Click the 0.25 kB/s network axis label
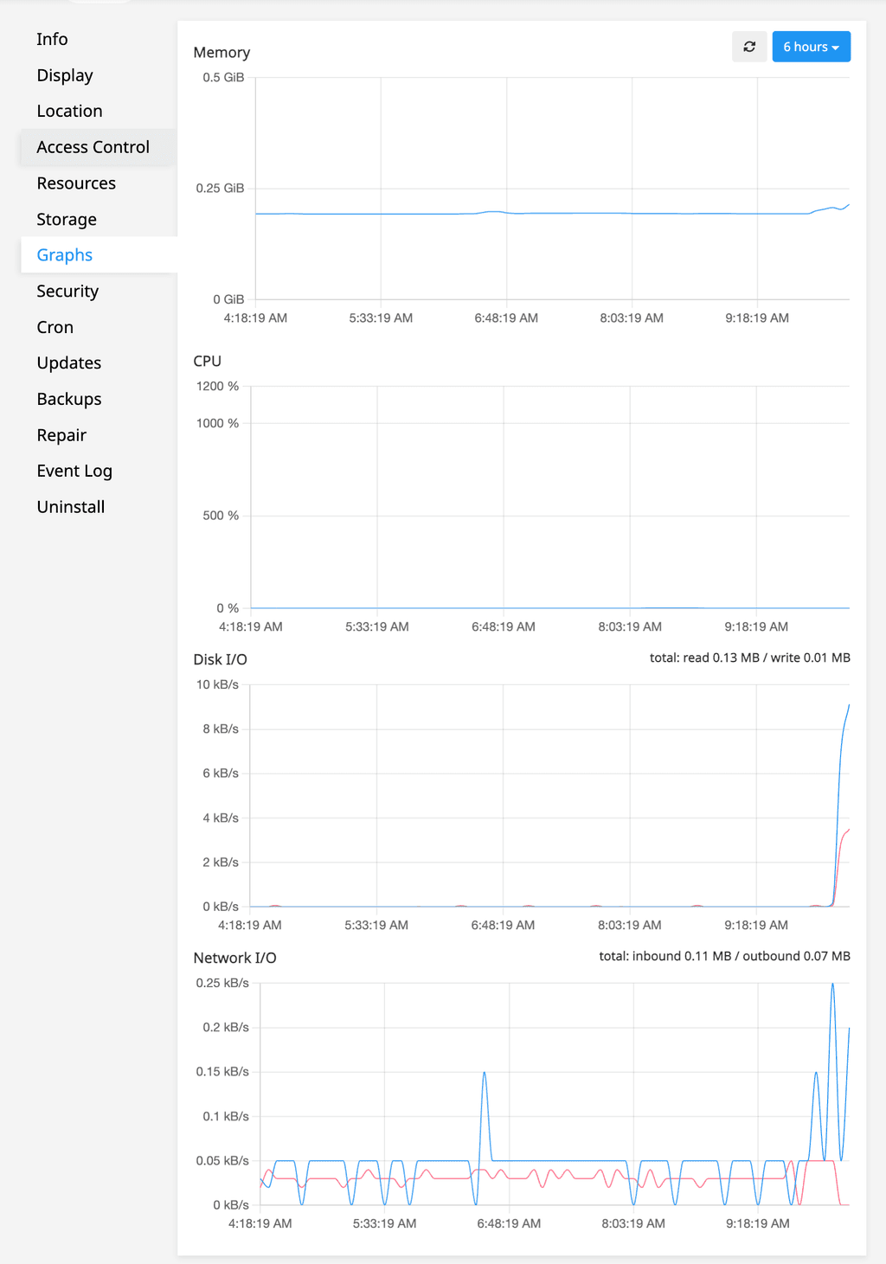This screenshot has width=886, height=1264. (x=222, y=983)
